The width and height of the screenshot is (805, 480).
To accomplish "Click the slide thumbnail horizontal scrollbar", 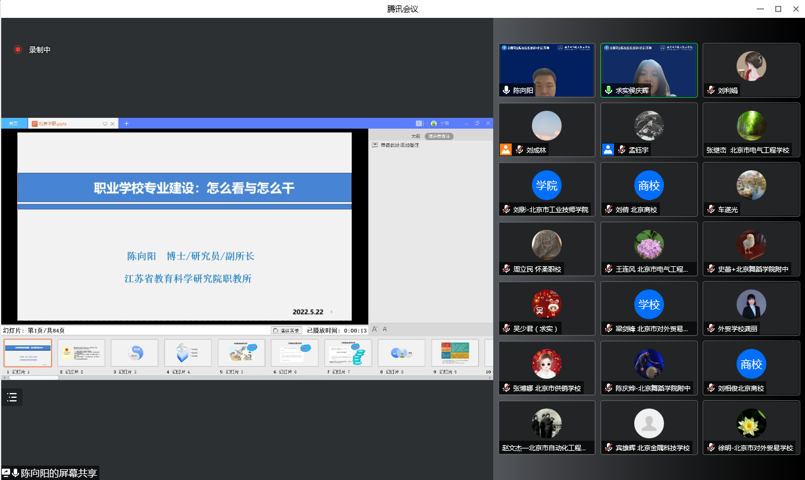I will 34,378.
